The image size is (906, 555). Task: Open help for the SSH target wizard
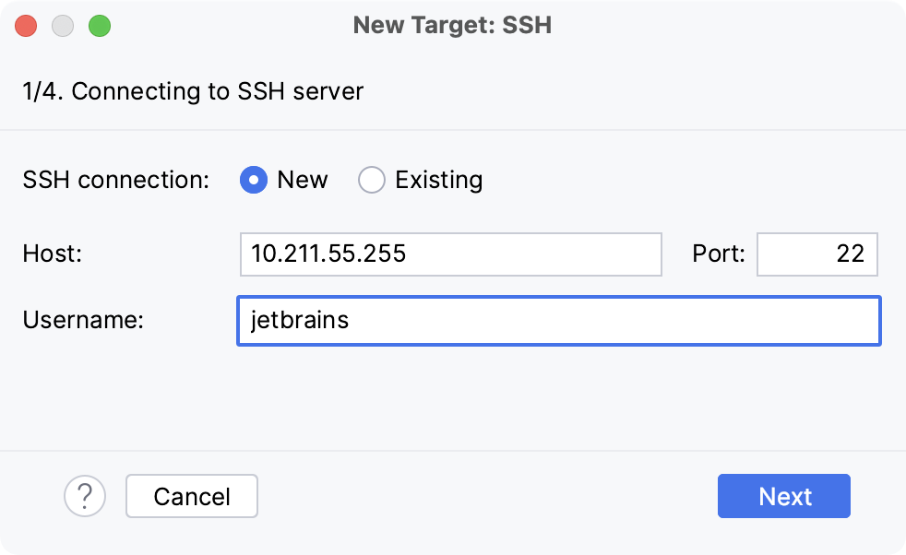coord(84,496)
